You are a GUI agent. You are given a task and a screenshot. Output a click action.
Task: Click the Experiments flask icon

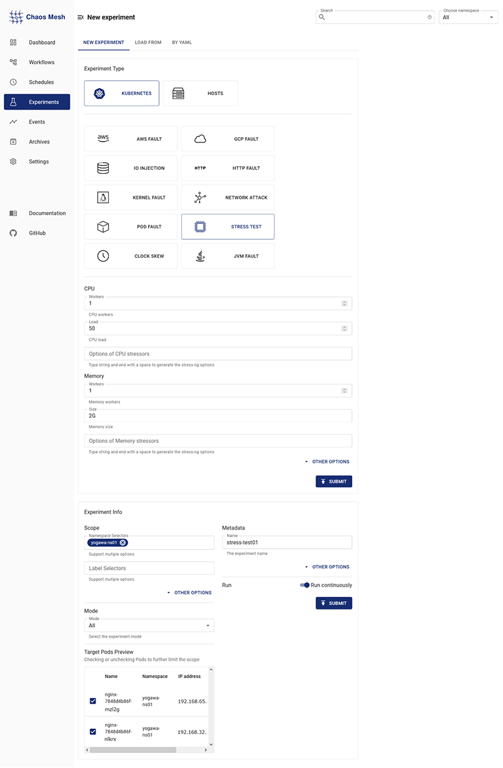click(13, 102)
